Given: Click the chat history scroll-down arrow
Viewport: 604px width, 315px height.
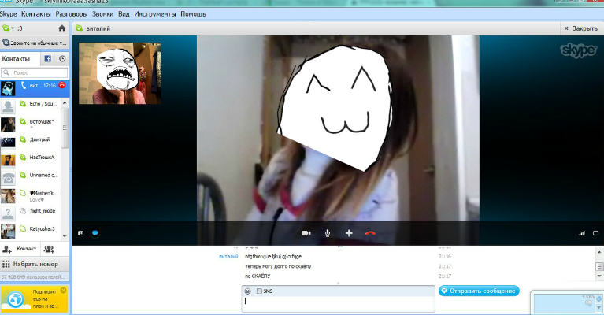Looking at the screenshot, I should [x=599, y=276].
